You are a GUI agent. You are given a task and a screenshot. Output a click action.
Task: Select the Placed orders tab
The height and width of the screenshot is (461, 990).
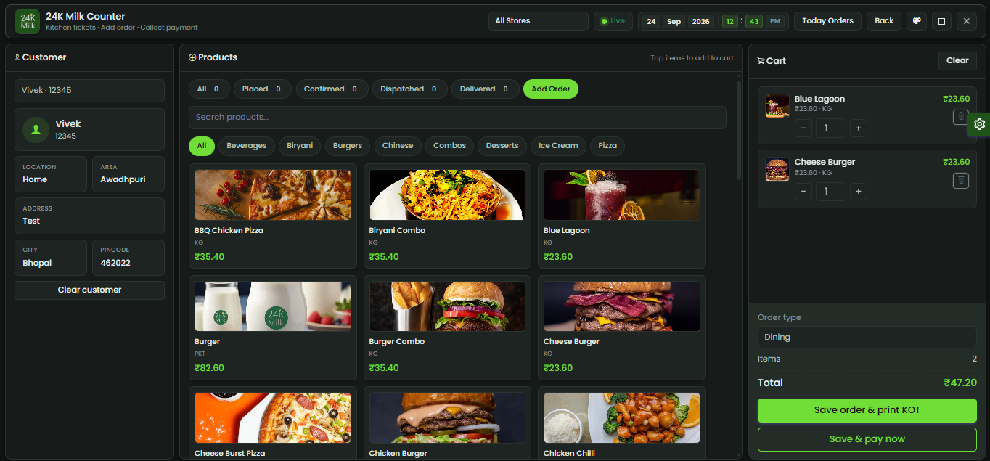(263, 89)
